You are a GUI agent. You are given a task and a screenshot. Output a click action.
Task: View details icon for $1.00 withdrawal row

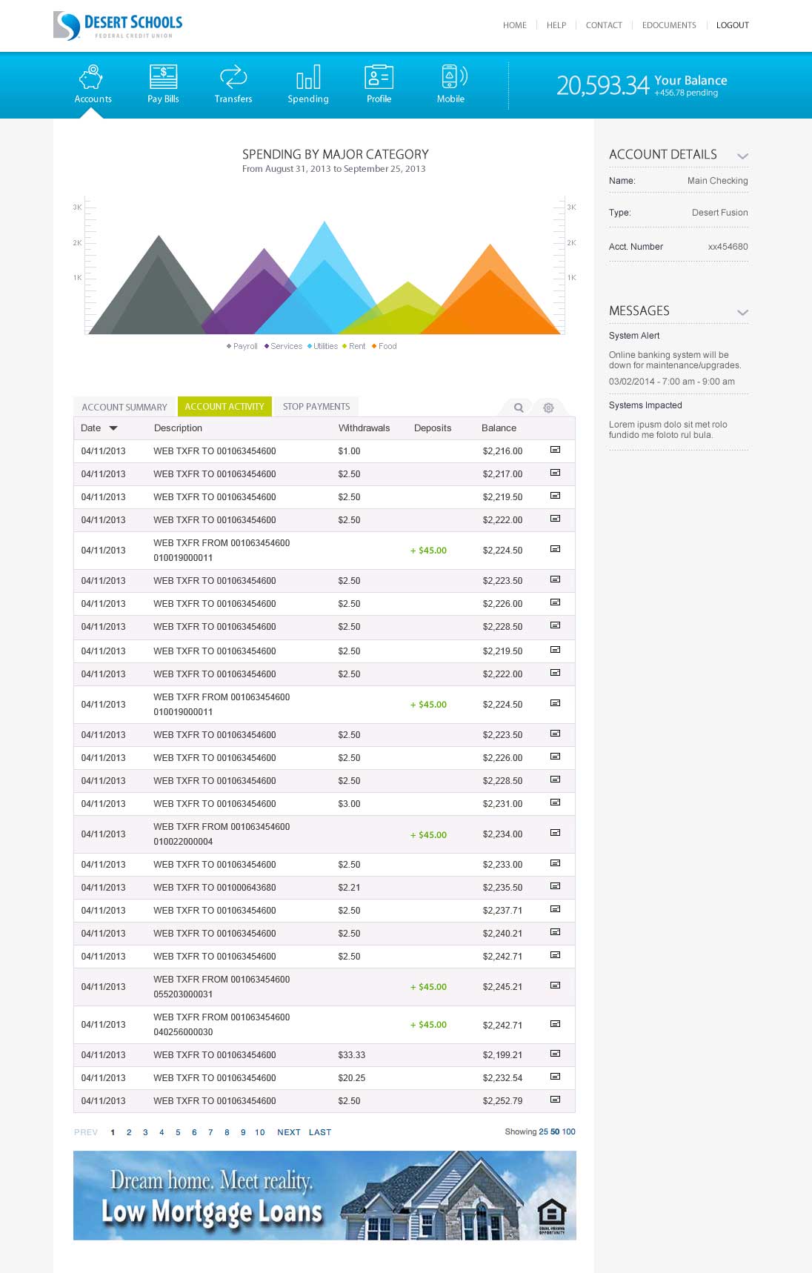coord(555,450)
